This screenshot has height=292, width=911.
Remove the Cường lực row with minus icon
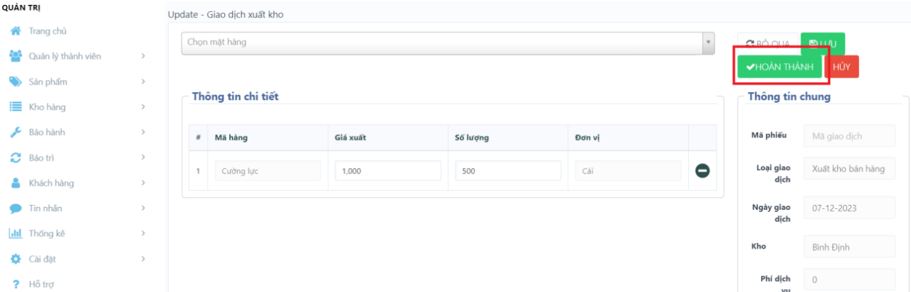pos(702,171)
